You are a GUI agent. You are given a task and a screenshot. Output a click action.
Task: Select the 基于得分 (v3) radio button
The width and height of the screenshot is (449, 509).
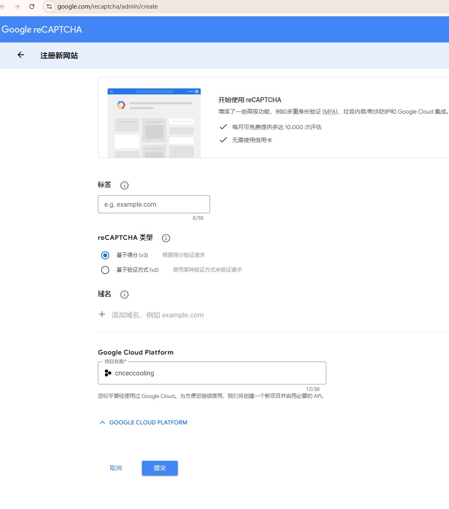coord(105,255)
